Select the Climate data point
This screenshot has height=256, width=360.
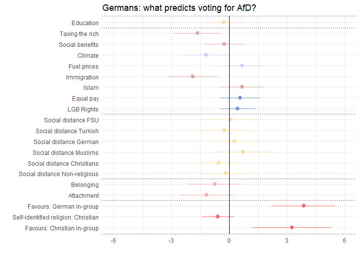[x=206, y=55]
